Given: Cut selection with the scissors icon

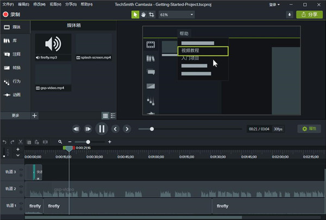Looking at the screenshot, I should pos(21,142).
